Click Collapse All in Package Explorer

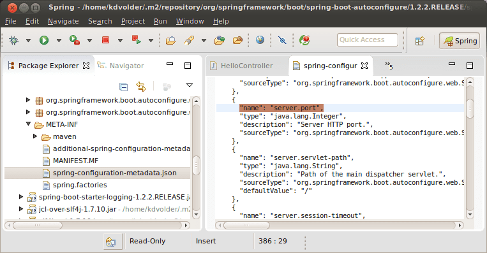click(x=123, y=87)
